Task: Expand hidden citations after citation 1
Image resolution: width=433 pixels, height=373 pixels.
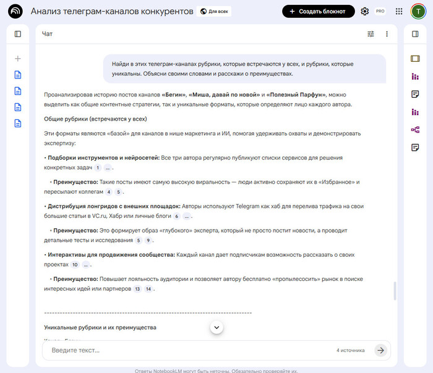Action: [108, 168]
